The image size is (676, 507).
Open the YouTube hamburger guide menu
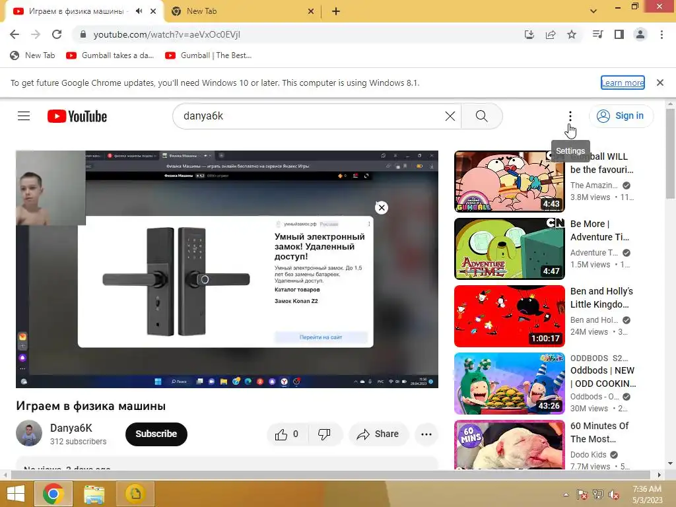coord(24,116)
